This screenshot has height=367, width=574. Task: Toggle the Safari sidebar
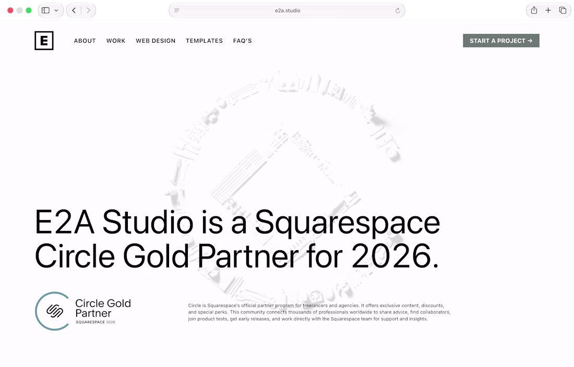pyautogui.click(x=46, y=10)
